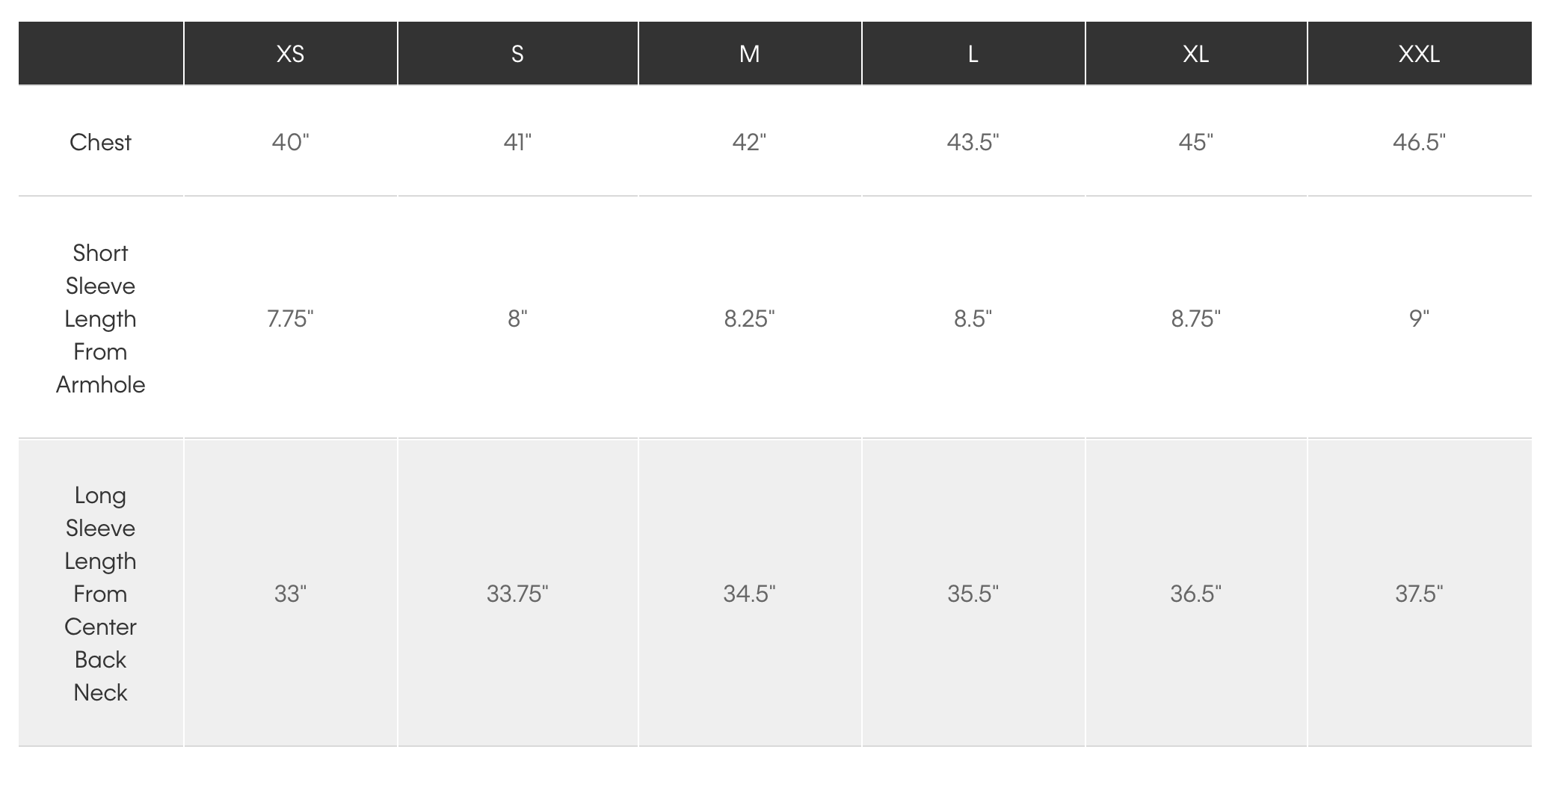Click the Long Sleeve Length row label
Viewport: 1546px width, 785px height.
pos(100,594)
